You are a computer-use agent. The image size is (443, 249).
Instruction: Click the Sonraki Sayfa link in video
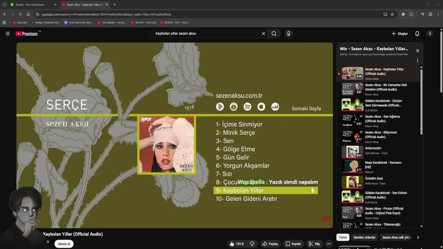coord(306,109)
